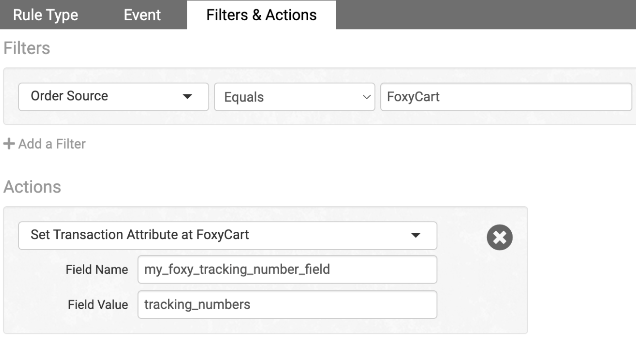
Task: Go to the Event tab
Action: coord(142,15)
